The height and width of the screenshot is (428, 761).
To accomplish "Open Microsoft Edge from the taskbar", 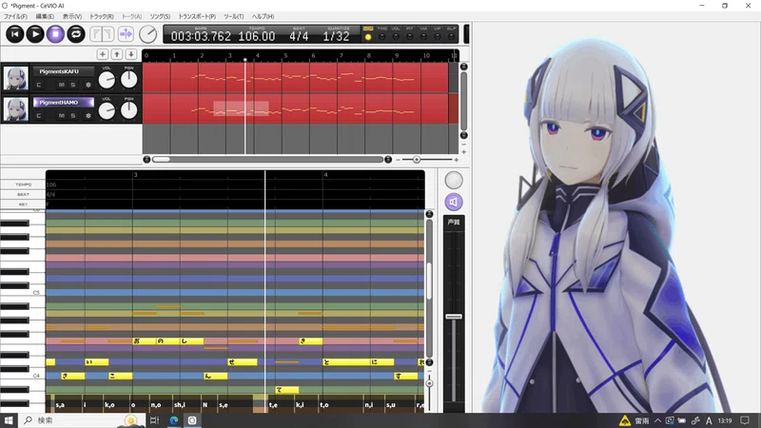I will [x=174, y=420].
